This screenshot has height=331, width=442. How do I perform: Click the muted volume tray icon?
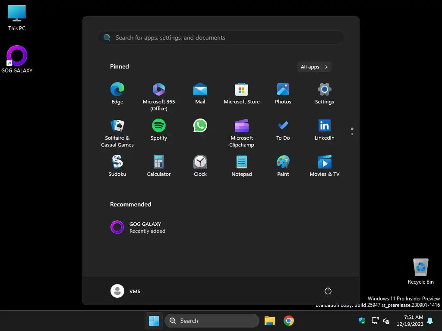click(386, 321)
